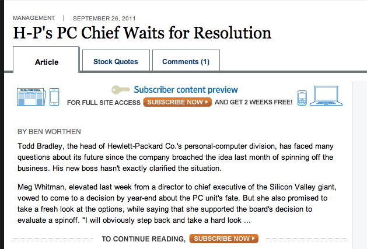Click the byline Ben Worthen

[x=49, y=132]
